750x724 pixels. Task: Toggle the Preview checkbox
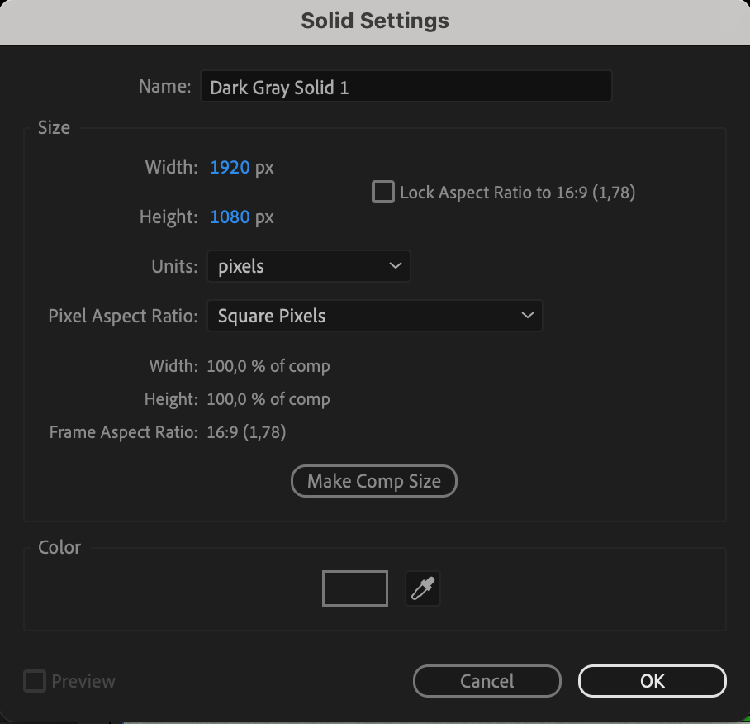click(35, 681)
